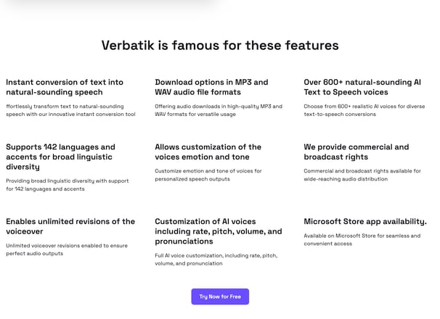Click the 600+ realistic AI voices description
The height and width of the screenshot is (319, 440).
click(x=364, y=110)
